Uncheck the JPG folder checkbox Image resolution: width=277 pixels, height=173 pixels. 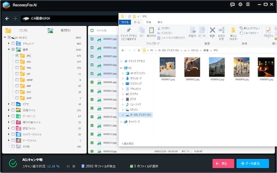tap(17, 55)
